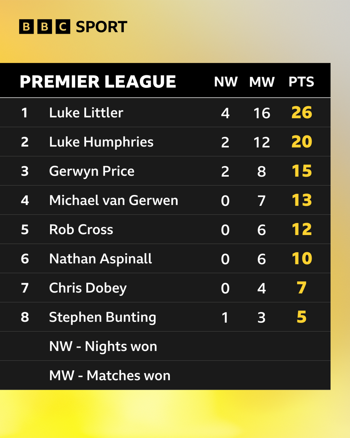Click the PTS column header
Image resolution: width=350 pixels, height=438 pixels.
[x=301, y=82]
